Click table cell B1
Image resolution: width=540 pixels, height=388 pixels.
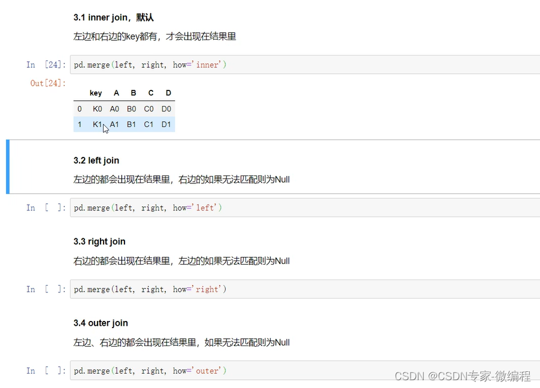click(132, 125)
